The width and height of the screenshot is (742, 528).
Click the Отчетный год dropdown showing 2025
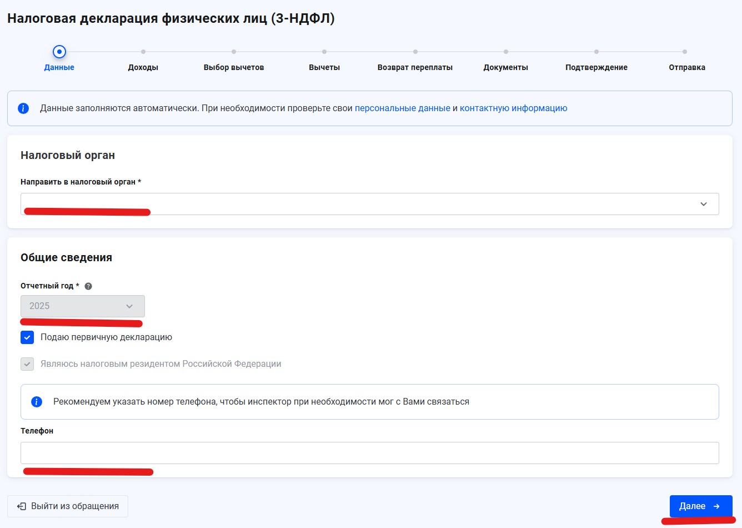(x=82, y=306)
